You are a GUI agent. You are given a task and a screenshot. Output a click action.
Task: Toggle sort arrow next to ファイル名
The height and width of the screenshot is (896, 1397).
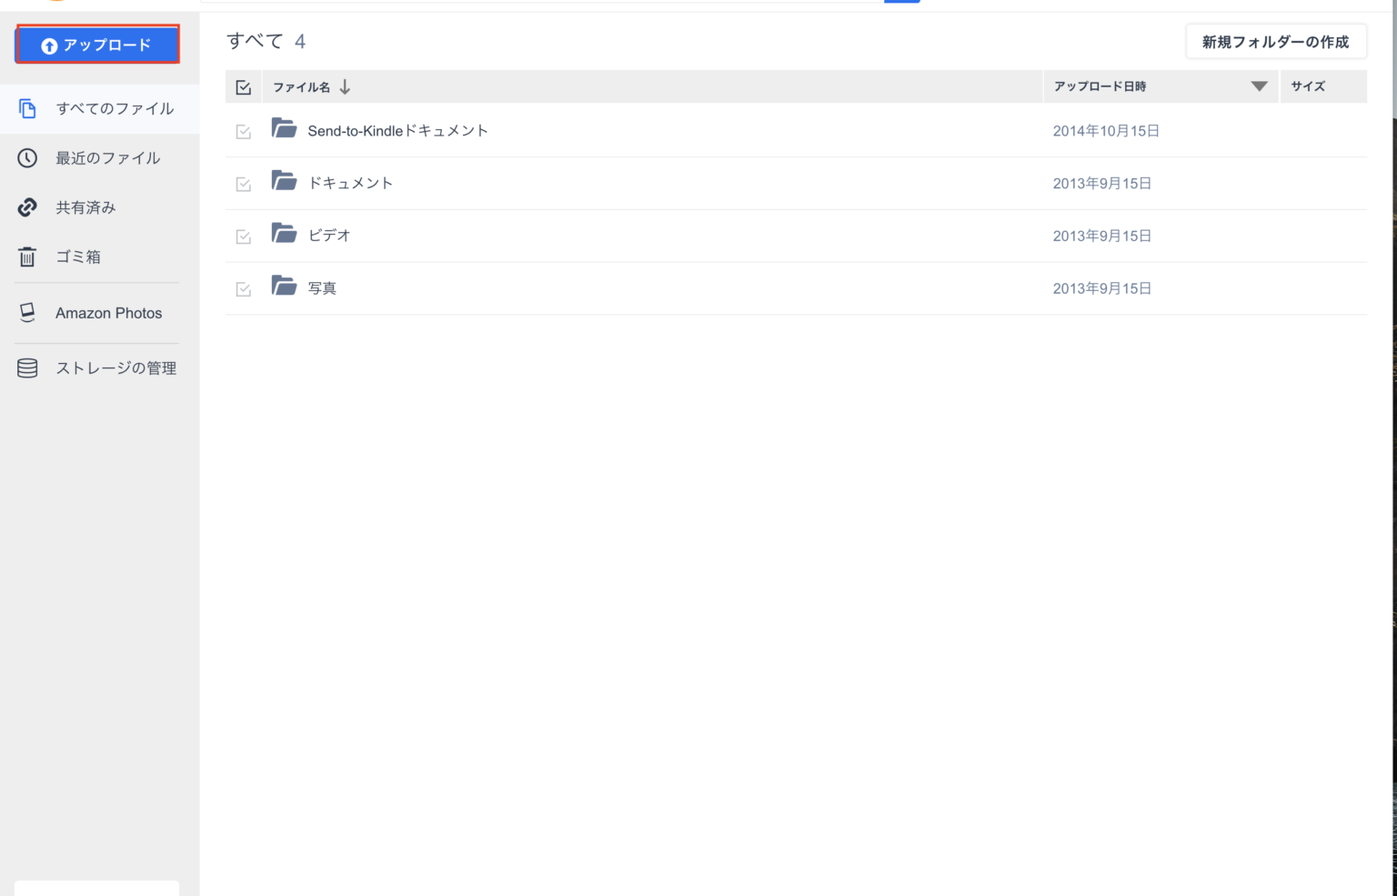345,87
